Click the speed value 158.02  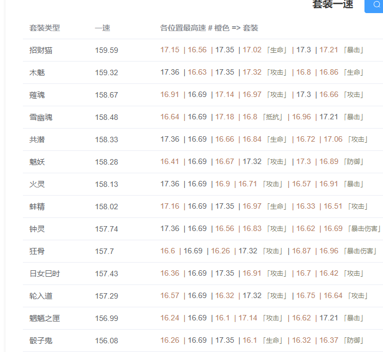[x=106, y=207]
